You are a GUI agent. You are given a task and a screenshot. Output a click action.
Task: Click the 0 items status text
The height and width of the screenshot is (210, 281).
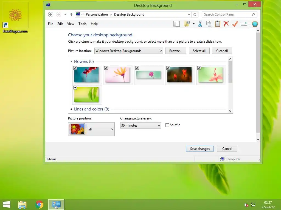coord(51,159)
